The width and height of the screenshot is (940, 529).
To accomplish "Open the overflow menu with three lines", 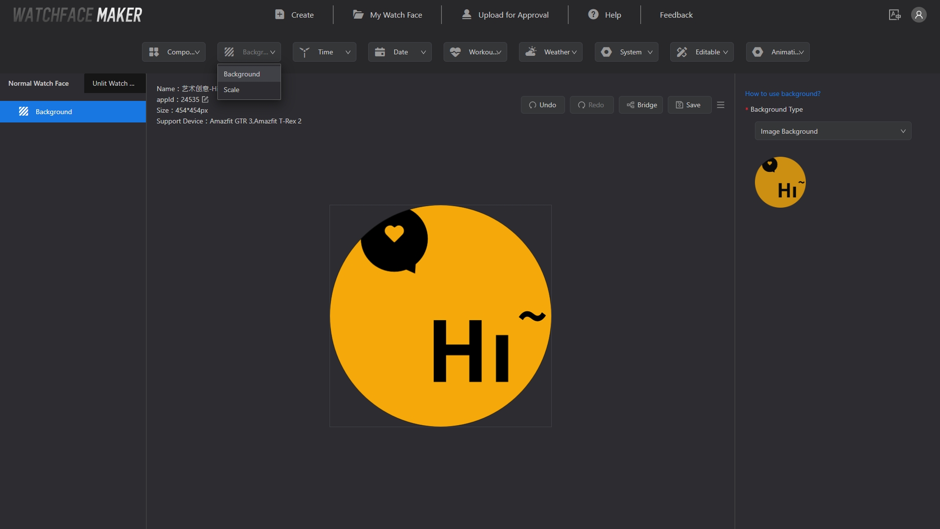I will tap(721, 105).
